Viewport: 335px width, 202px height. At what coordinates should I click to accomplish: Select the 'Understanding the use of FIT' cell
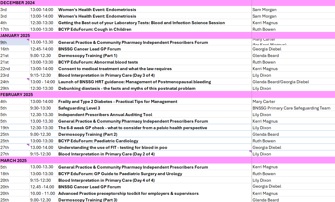[113, 147]
